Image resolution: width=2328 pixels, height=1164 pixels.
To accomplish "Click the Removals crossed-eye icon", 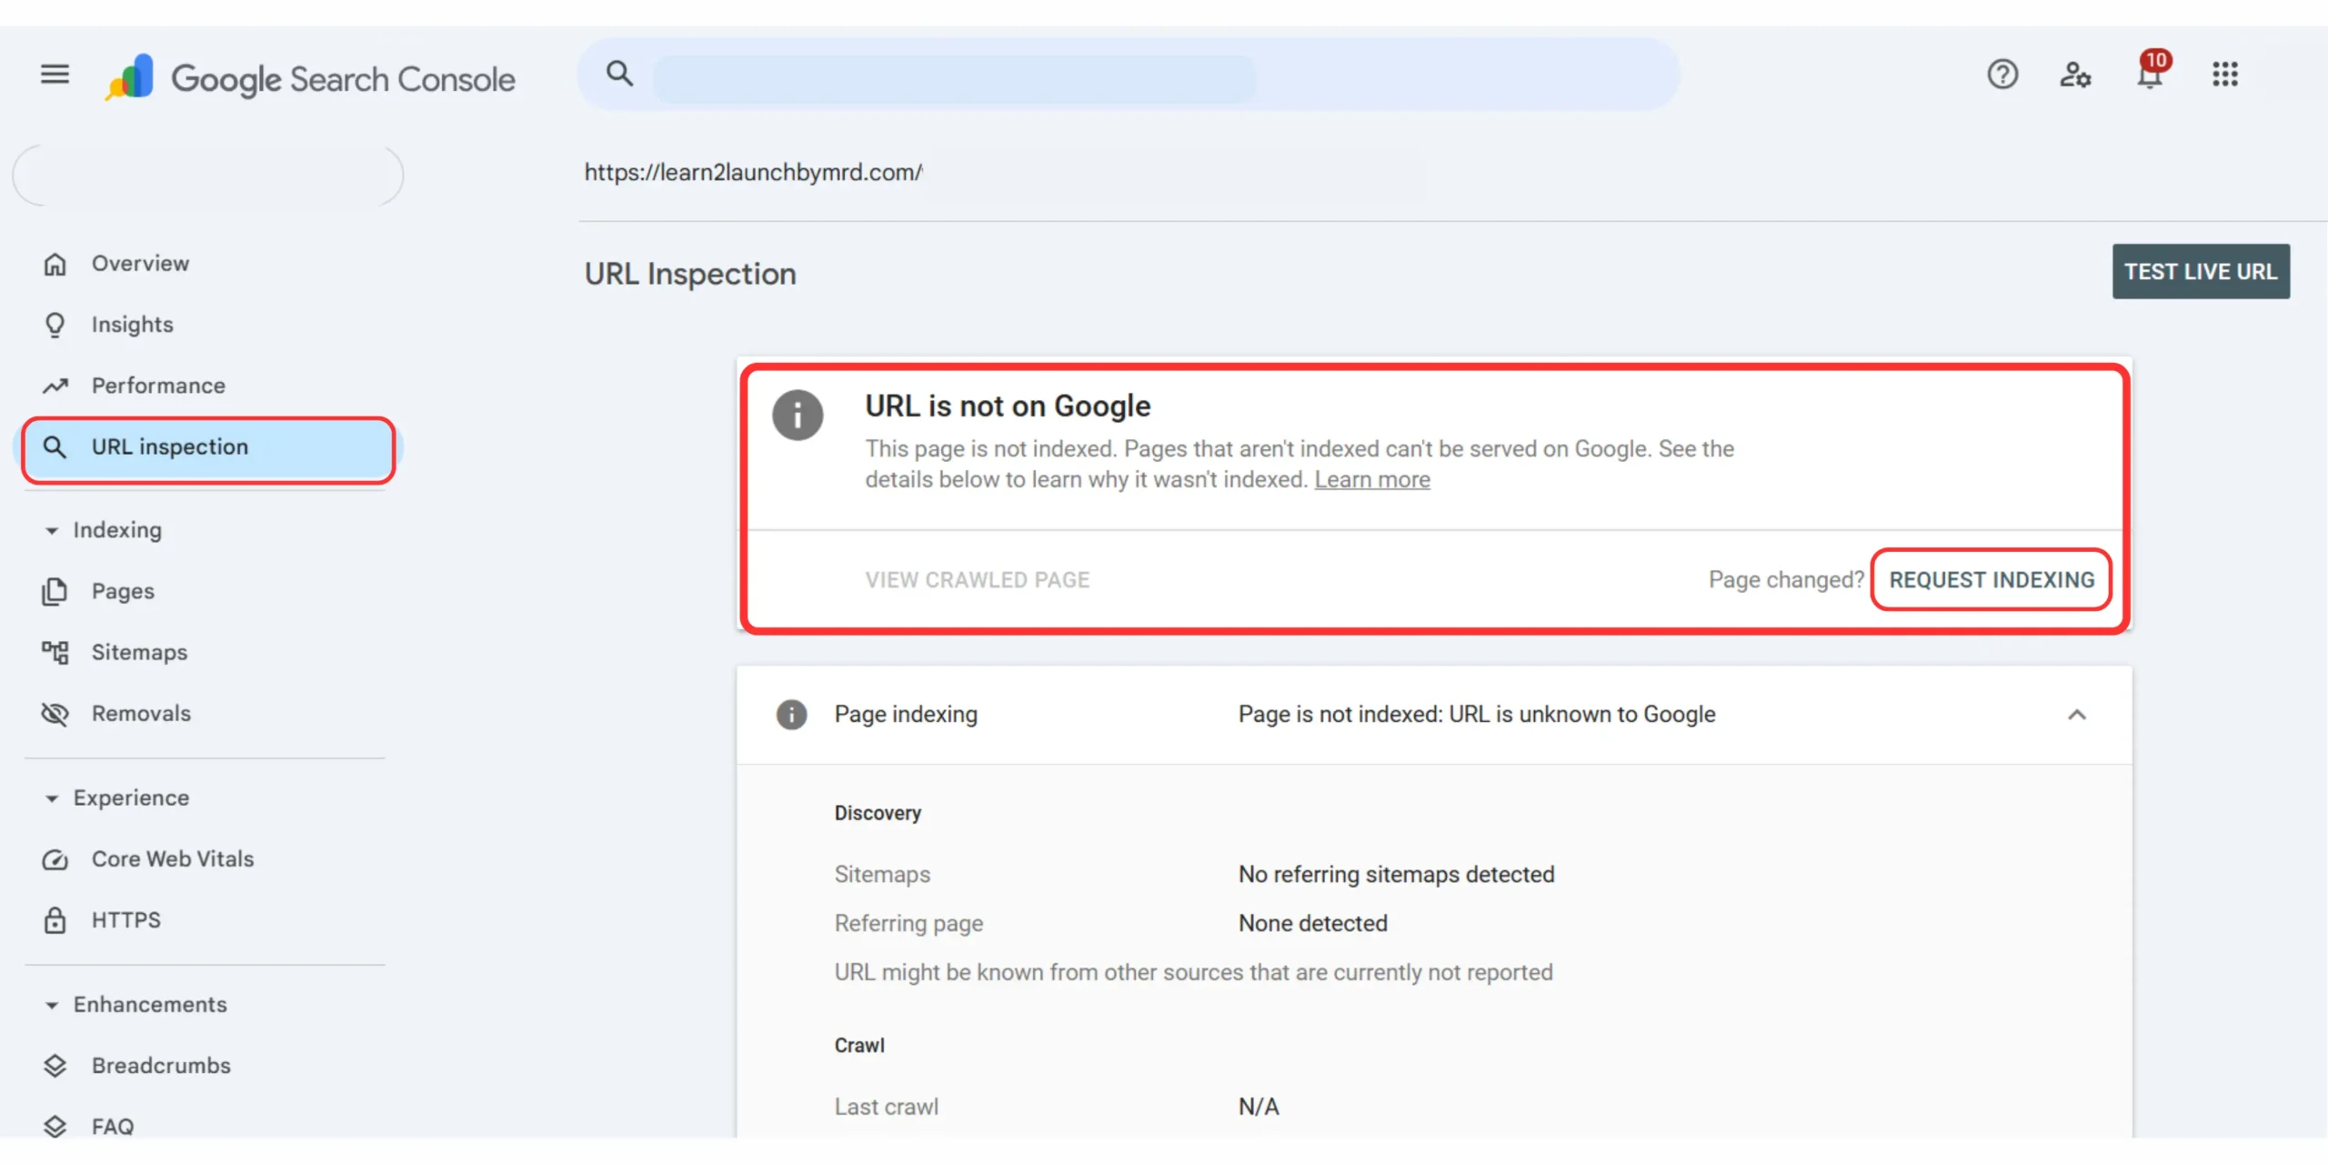I will coord(55,714).
